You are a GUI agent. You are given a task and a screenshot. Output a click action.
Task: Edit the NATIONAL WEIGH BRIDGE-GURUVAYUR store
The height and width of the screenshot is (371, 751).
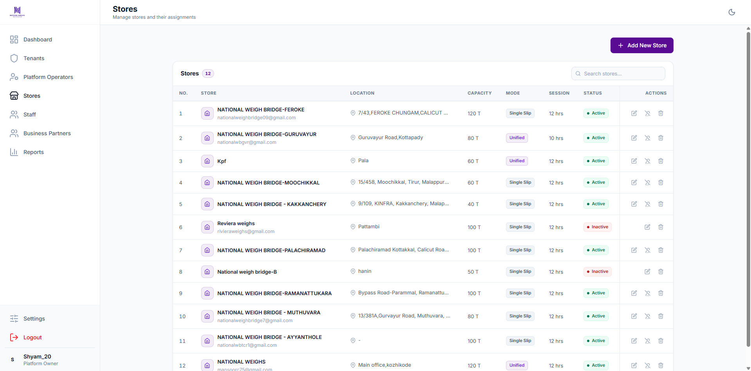(x=634, y=138)
